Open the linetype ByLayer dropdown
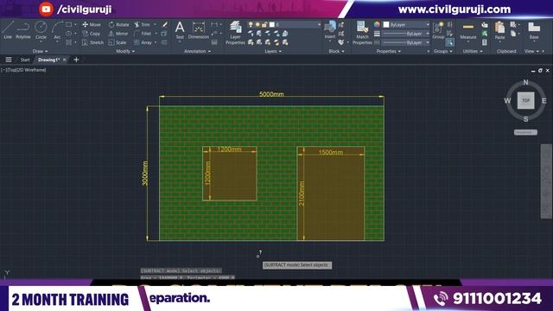This screenshot has width=553, height=311. click(x=406, y=42)
